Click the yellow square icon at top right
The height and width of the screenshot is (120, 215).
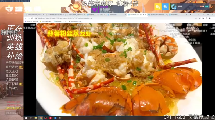158,7
